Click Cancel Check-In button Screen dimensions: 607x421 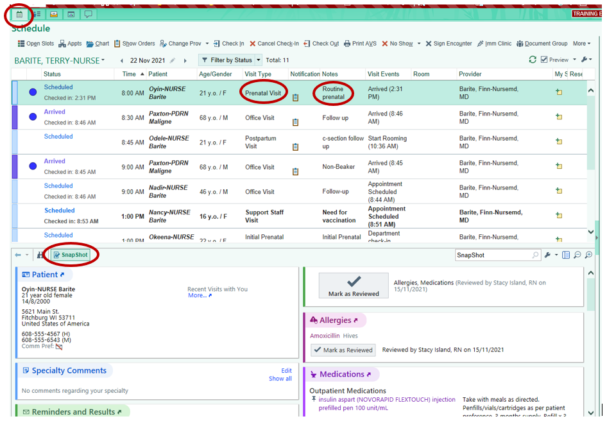tap(274, 44)
